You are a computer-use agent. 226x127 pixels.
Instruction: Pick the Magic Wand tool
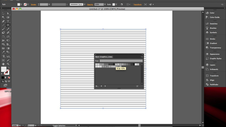(3, 17)
